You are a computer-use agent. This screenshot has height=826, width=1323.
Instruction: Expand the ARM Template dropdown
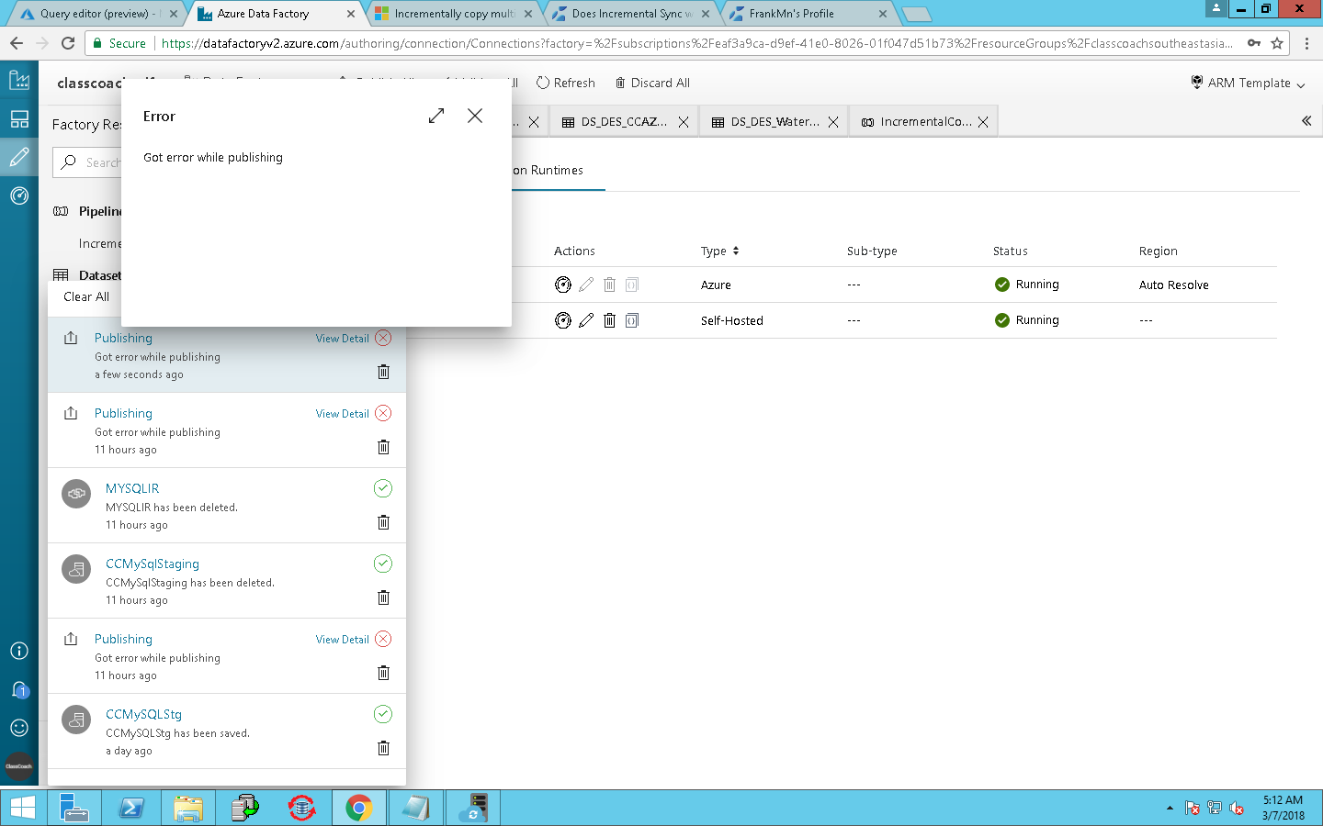click(1248, 83)
